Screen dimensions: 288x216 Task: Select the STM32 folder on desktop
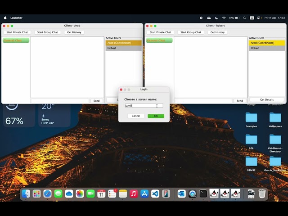coord(251,164)
